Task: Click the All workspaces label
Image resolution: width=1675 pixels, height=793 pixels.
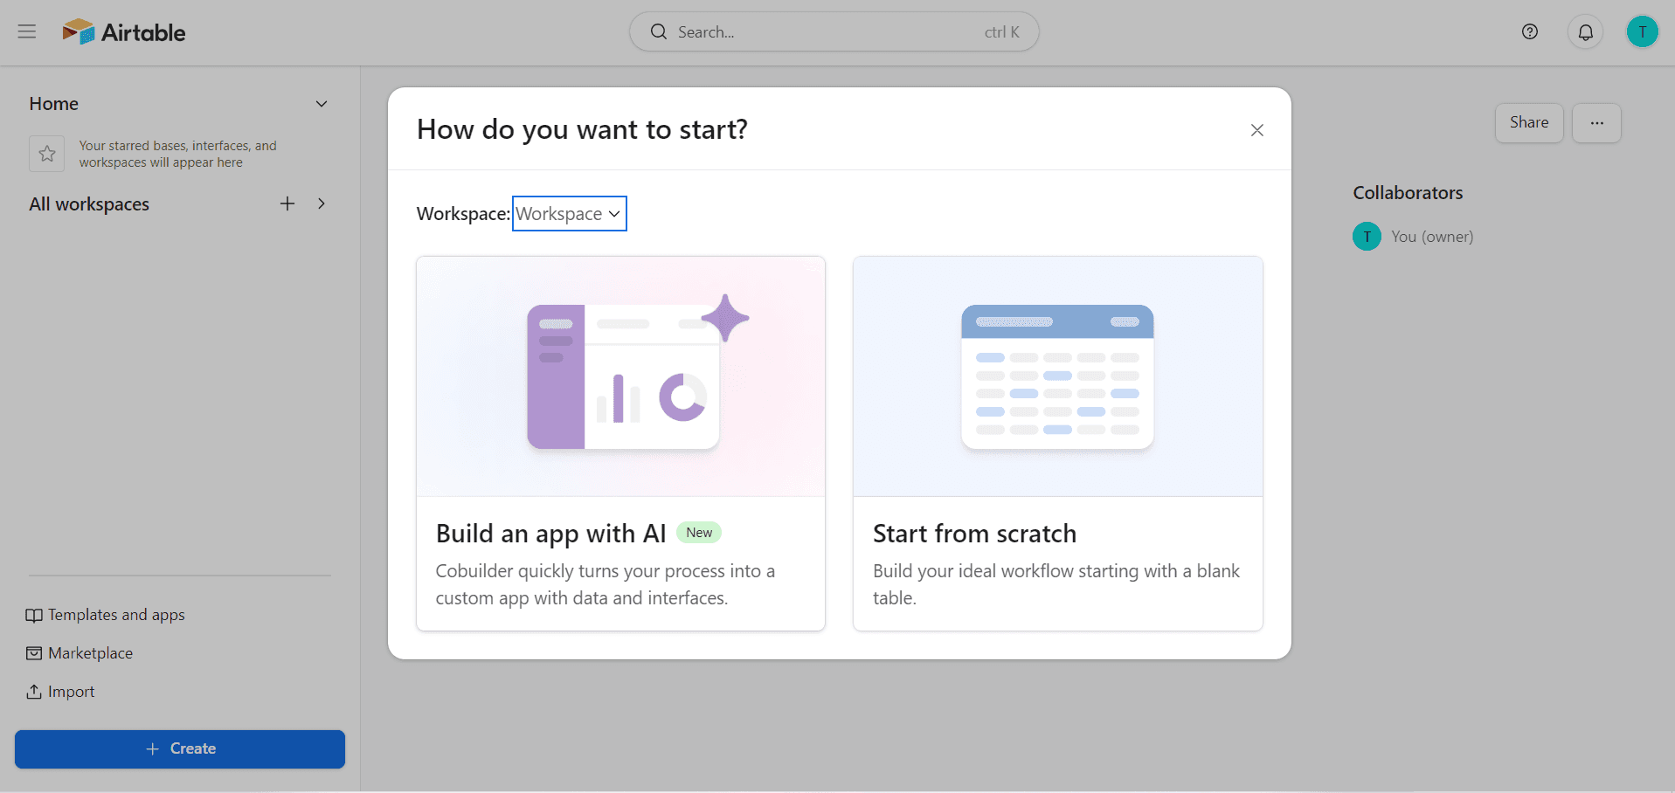Action: (x=89, y=204)
